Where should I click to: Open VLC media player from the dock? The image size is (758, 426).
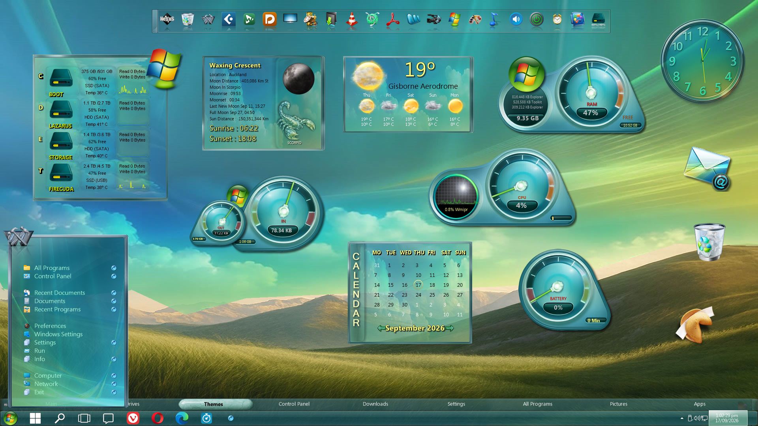point(352,20)
